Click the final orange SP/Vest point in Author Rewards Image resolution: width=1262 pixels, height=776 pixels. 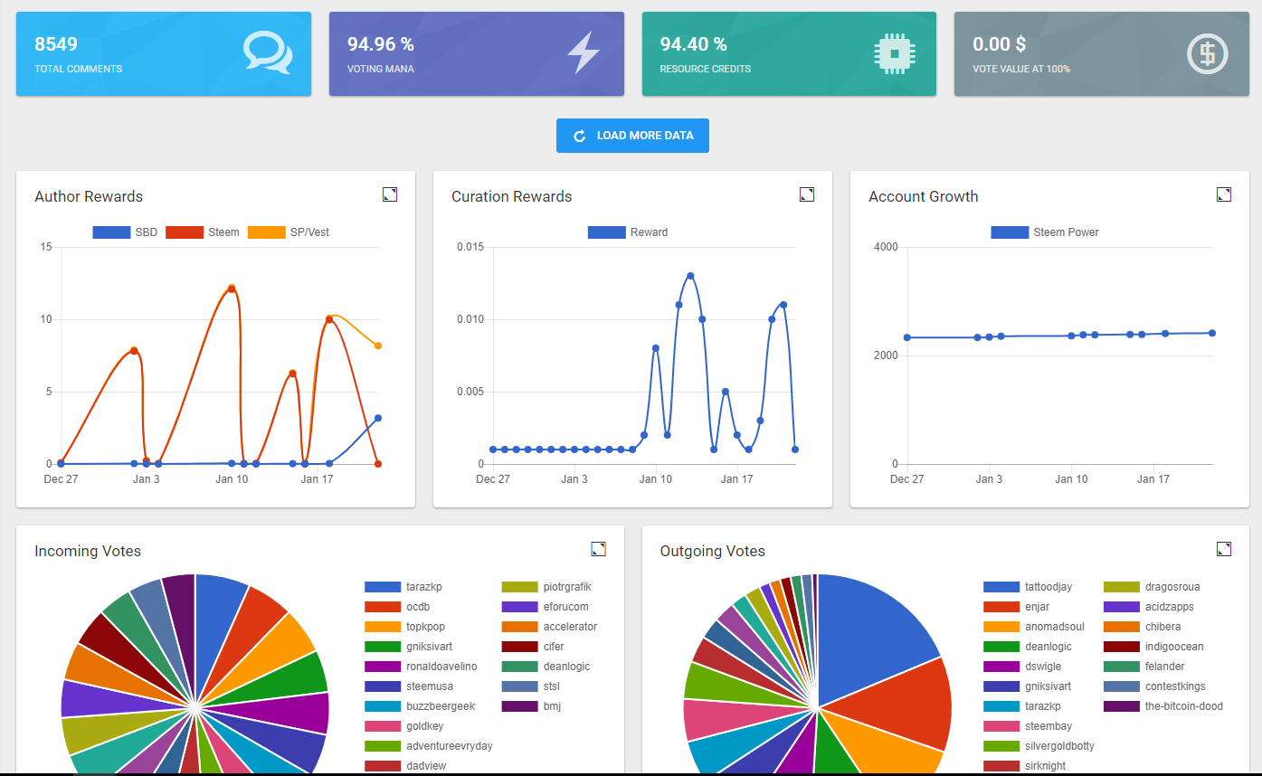point(378,345)
